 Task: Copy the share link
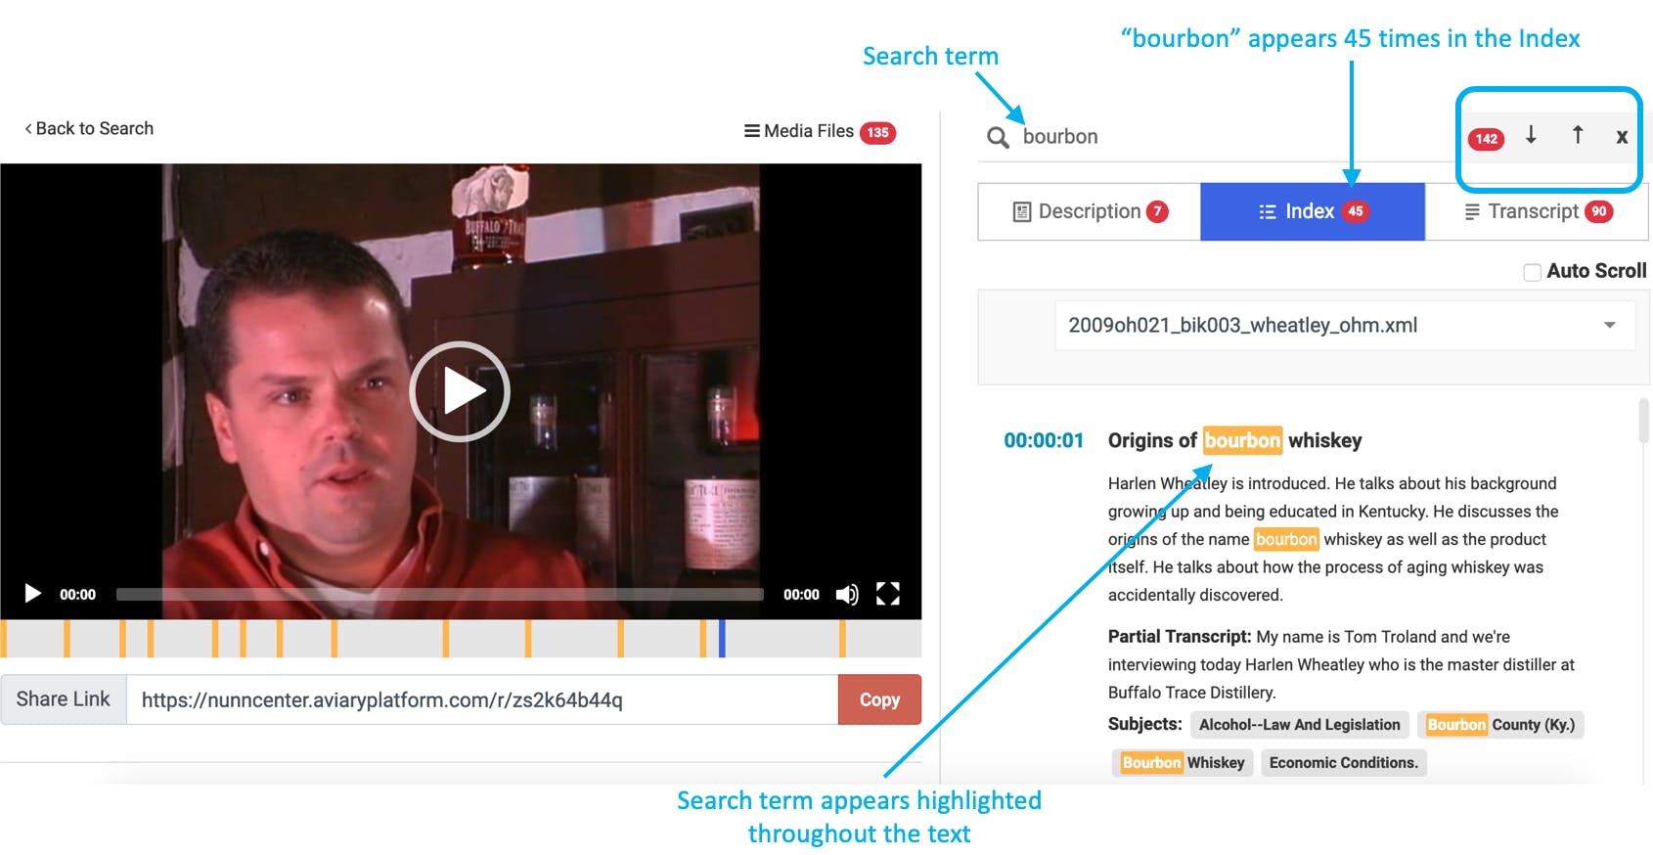coord(879,699)
